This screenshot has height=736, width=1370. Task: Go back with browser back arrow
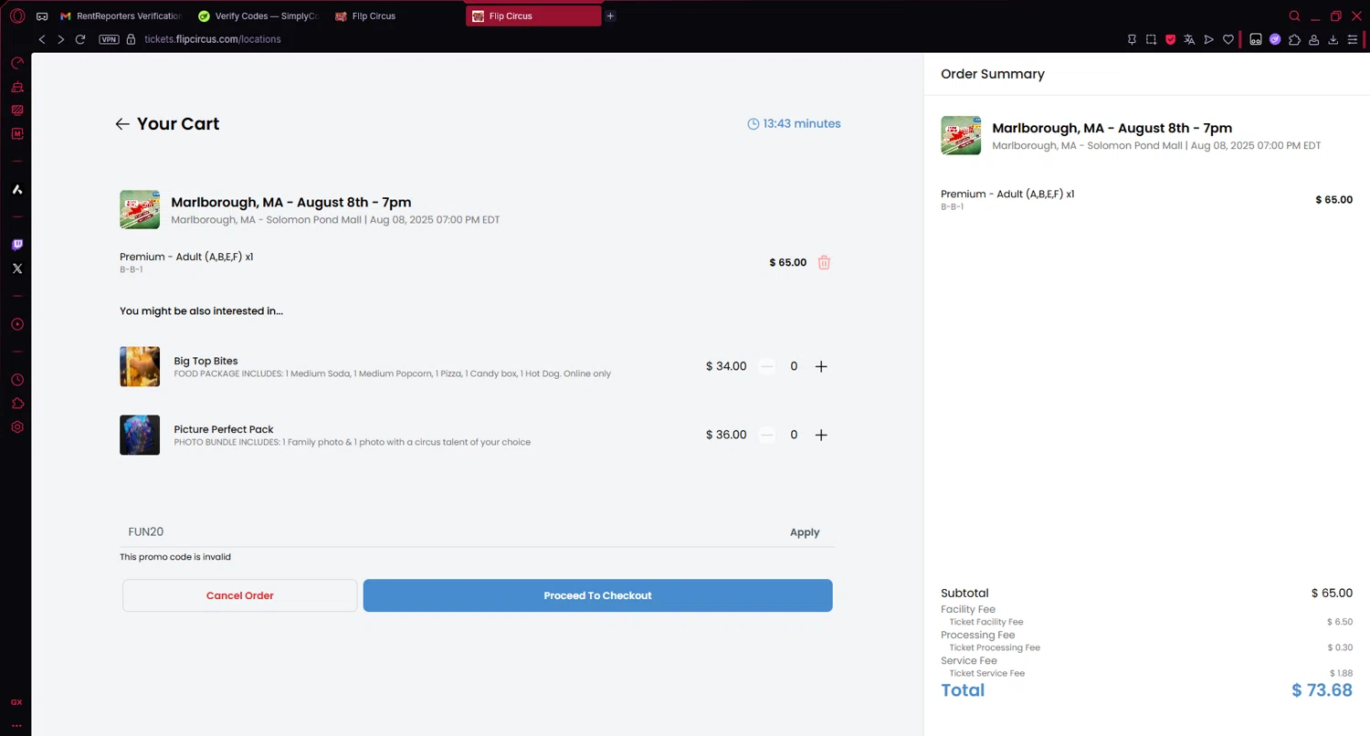42,39
